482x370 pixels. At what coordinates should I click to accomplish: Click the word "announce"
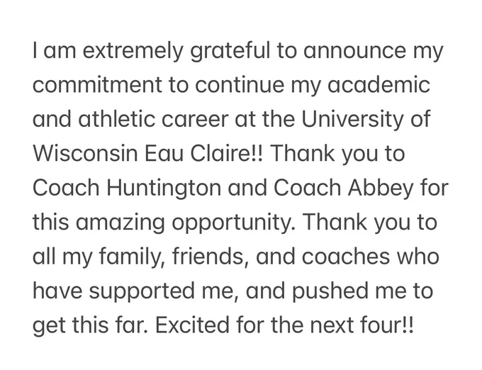pos(354,51)
